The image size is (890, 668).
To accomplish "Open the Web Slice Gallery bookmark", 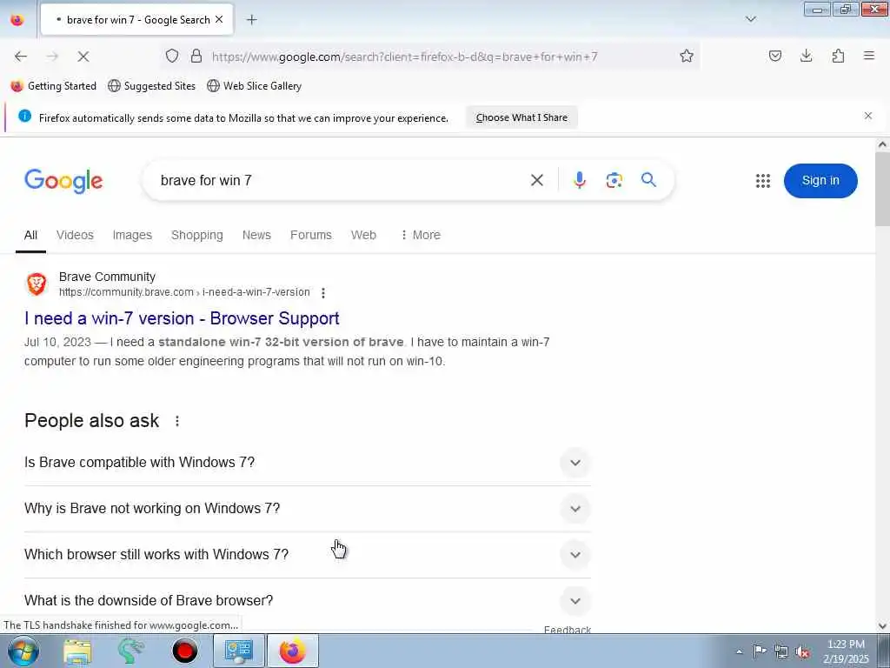I will click(255, 86).
